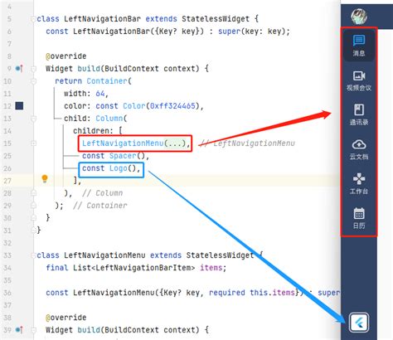The image size is (393, 340).
Task: Click the user avatar at sidebar top
Action: pos(359,17)
